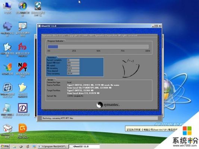Click the Progress Indicator group label

point(55,41)
